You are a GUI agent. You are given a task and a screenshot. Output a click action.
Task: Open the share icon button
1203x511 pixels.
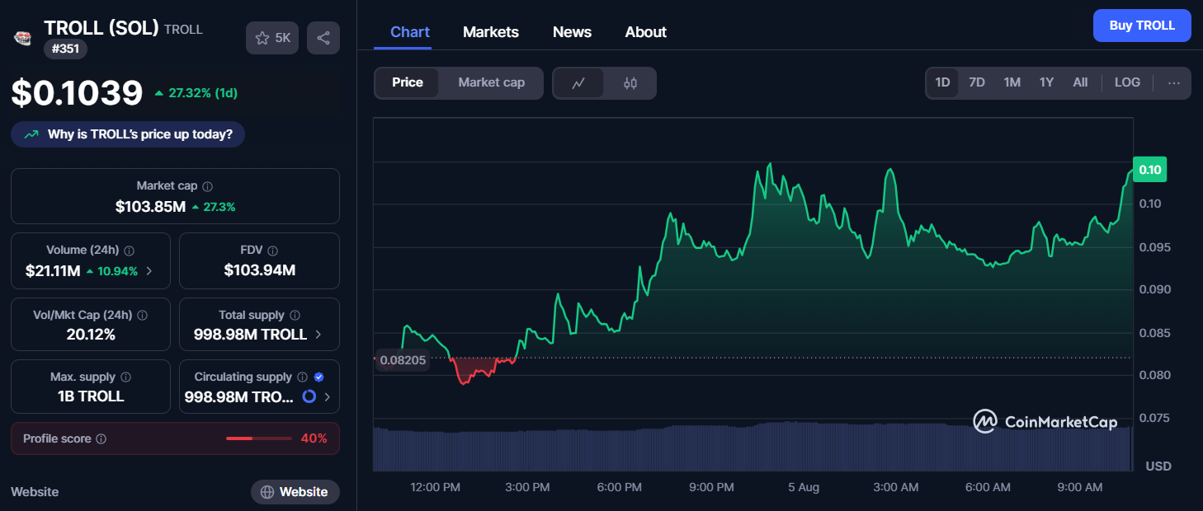323,38
